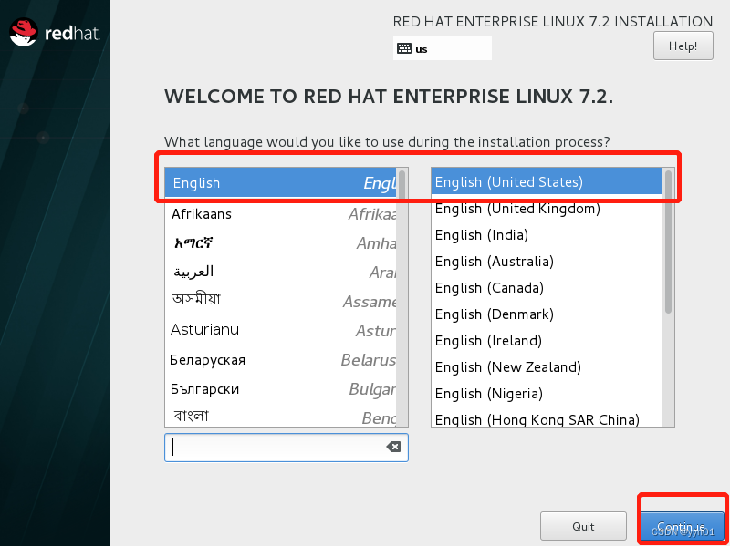The height and width of the screenshot is (546, 730).
Task: Click the Help! button
Action: (x=683, y=46)
